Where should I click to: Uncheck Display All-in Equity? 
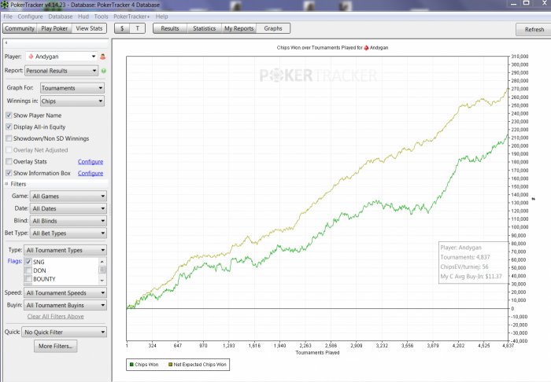tap(9, 127)
